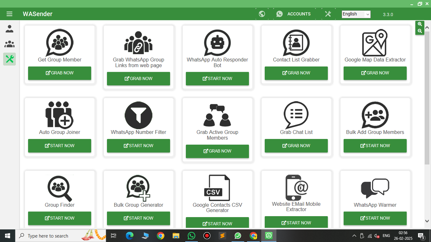Click the Contact List Grabber icon
Screen dimensions: 431x242
tap(296, 43)
